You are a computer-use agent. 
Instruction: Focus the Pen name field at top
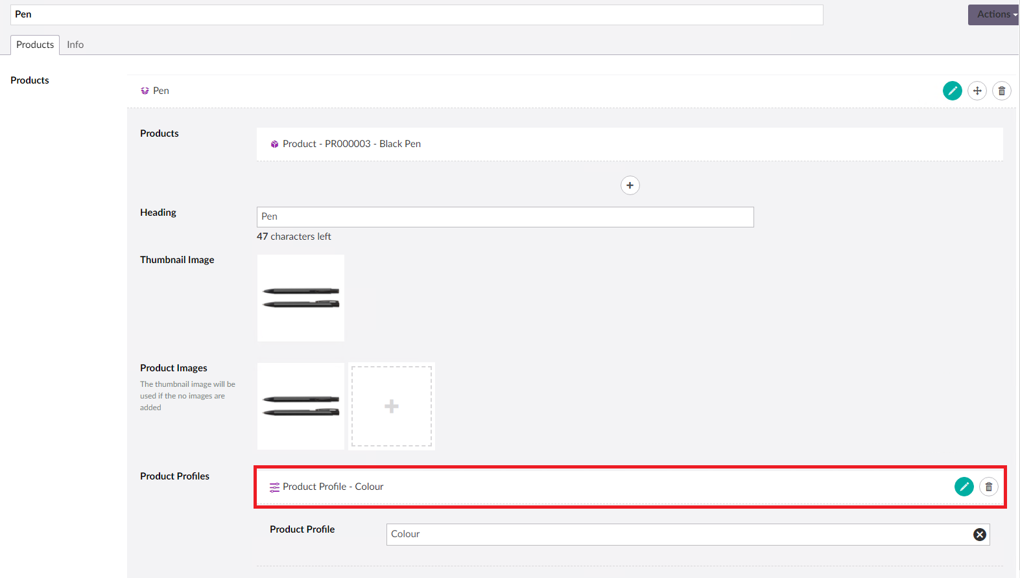coord(416,15)
